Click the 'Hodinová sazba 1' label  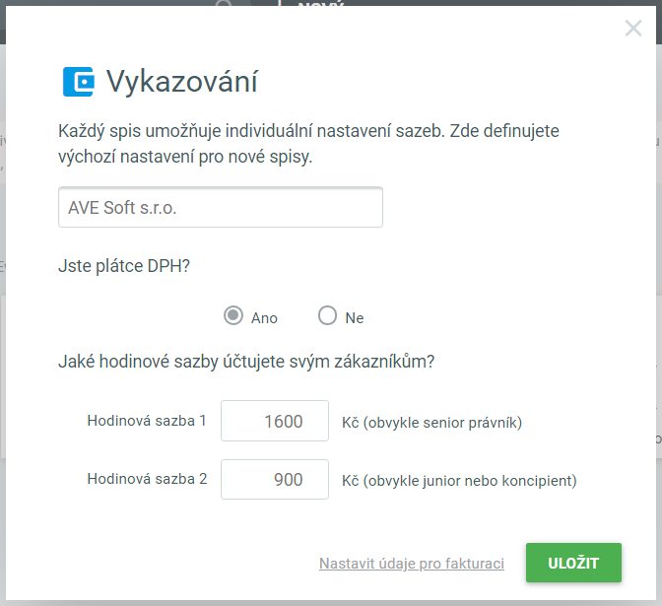click(147, 421)
